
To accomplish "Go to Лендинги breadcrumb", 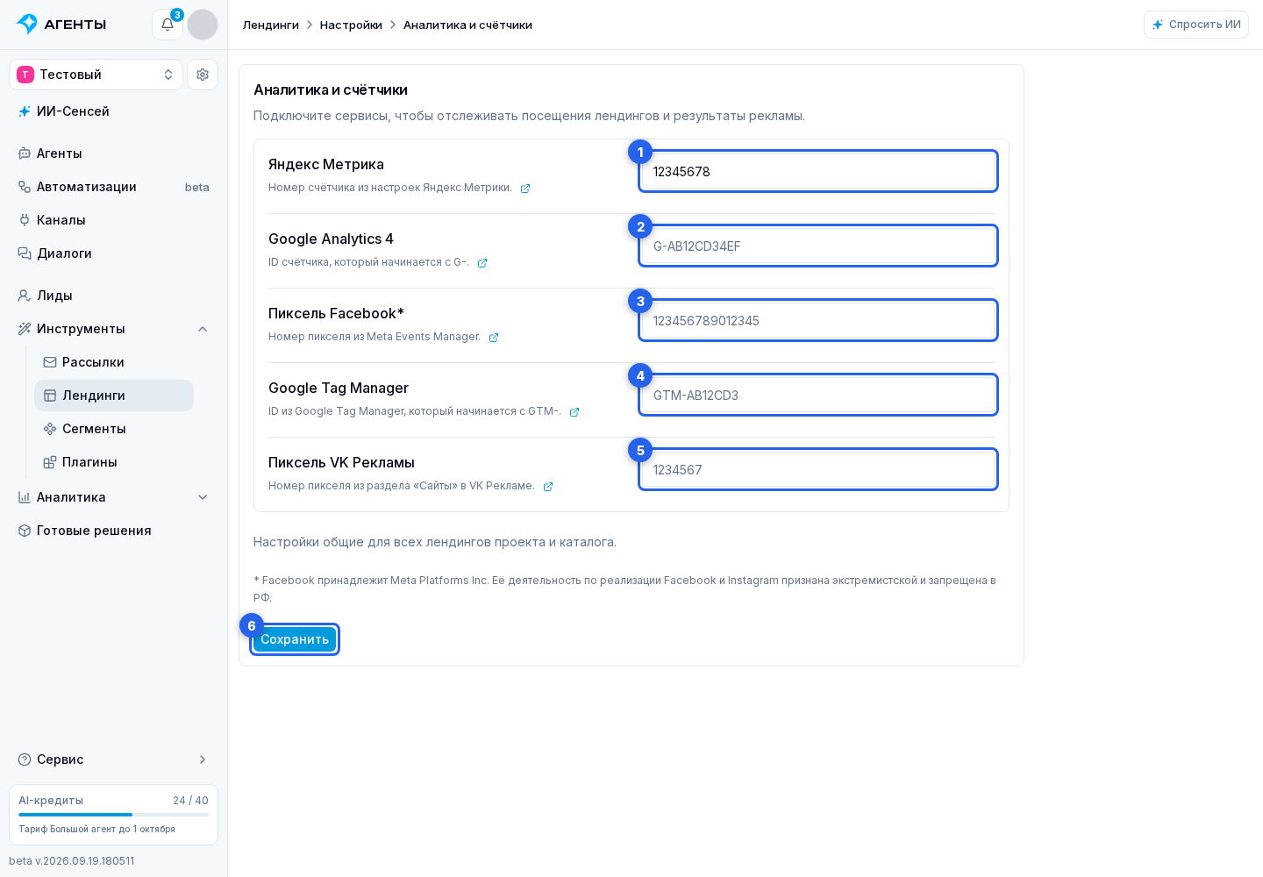I will point(271,25).
